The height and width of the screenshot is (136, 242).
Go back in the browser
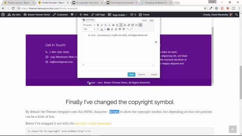(x=3, y=8)
